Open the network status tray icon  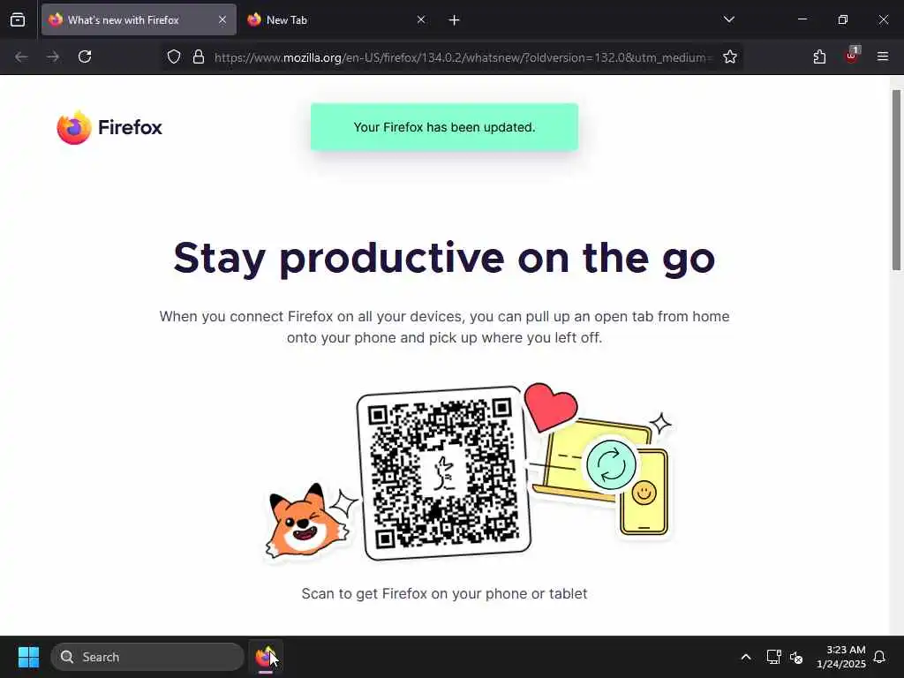coord(773,657)
